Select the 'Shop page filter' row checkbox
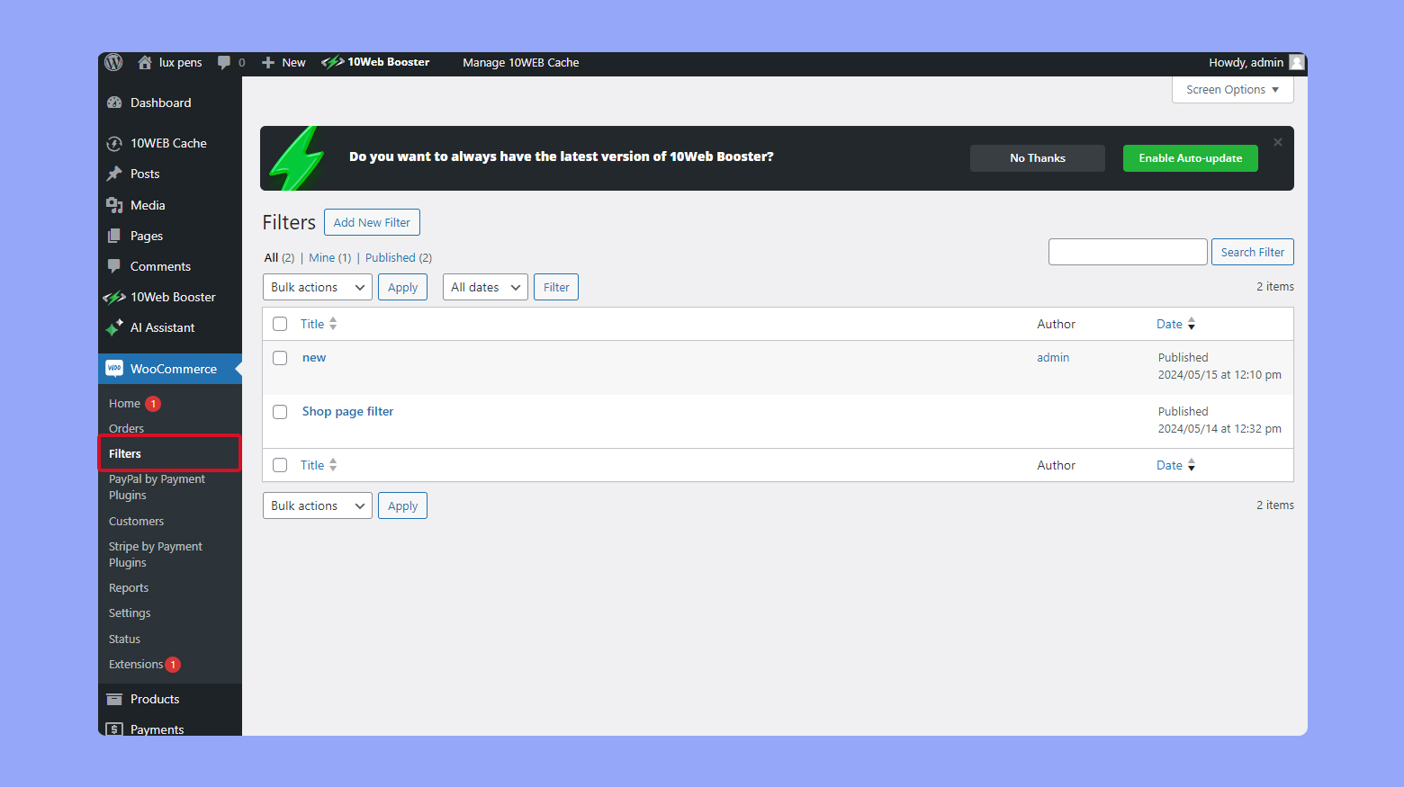Viewport: 1404px width, 787px height. tap(280, 412)
